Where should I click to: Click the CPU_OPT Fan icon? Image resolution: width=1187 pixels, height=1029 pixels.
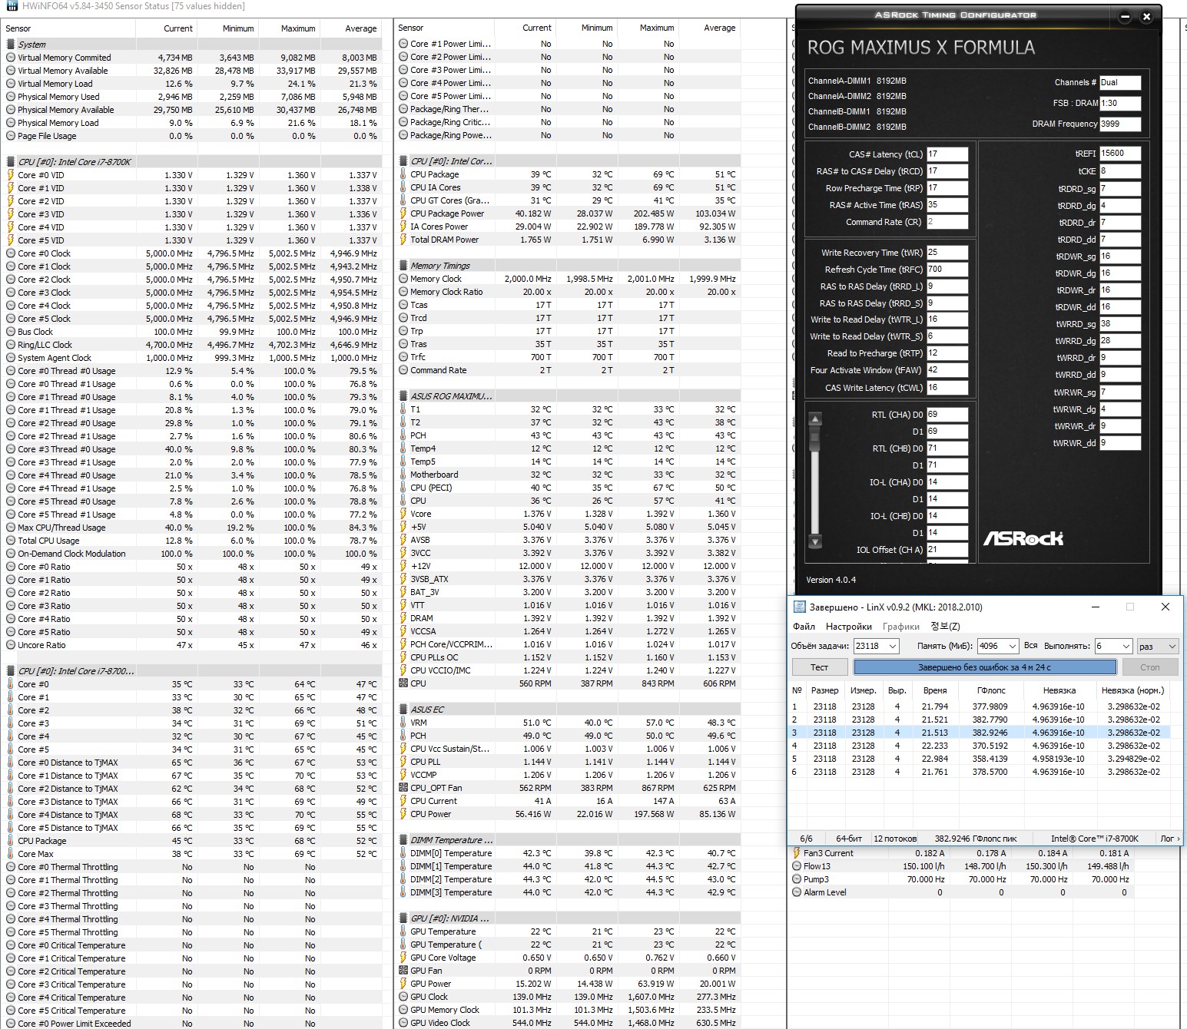(403, 788)
